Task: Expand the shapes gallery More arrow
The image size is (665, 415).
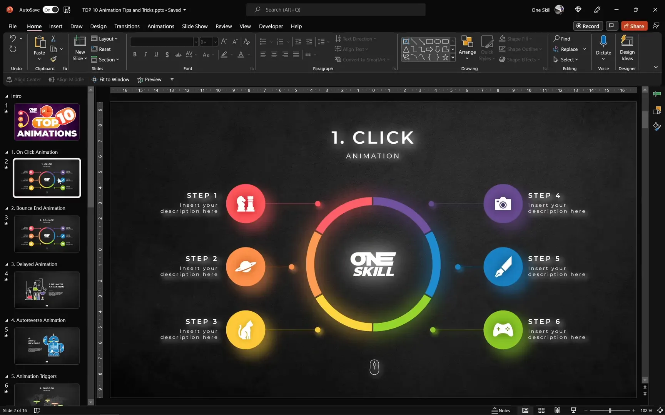Action: [x=453, y=57]
